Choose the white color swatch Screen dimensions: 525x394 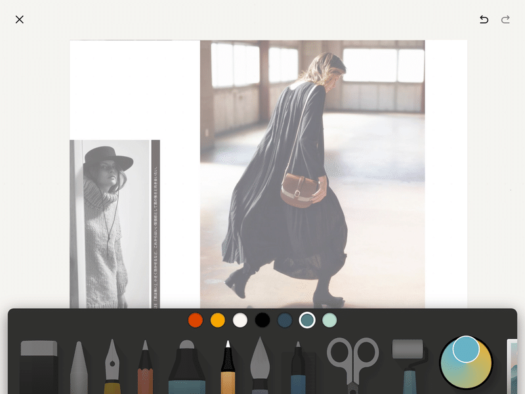240,320
